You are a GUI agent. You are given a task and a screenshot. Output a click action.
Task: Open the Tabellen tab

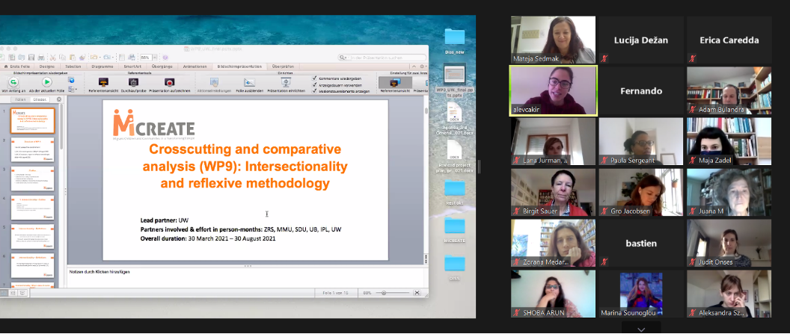click(x=73, y=67)
